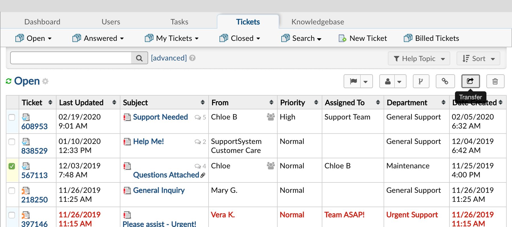Switch to the Dashboard tab
This screenshot has height=227, width=512.
[x=42, y=22]
